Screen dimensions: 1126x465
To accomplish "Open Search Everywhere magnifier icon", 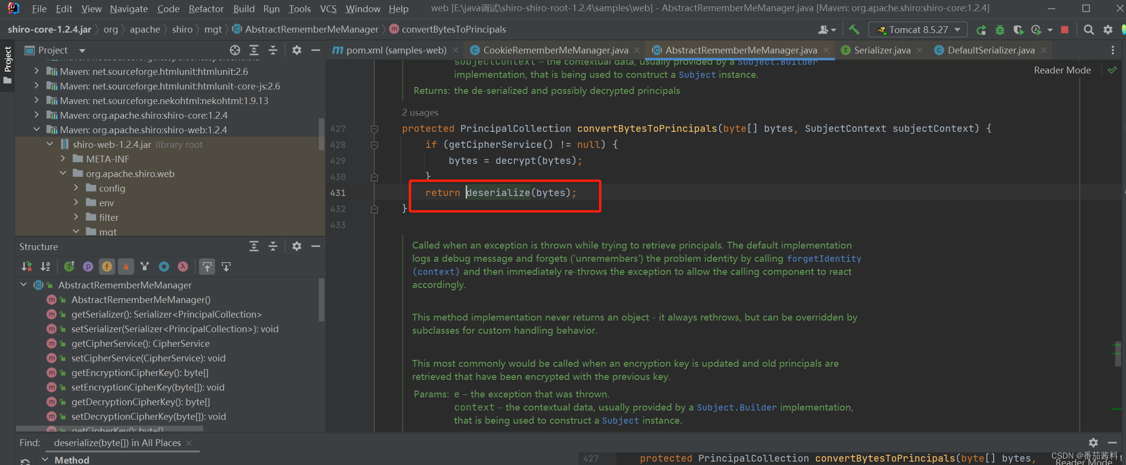I will coord(1089,30).
